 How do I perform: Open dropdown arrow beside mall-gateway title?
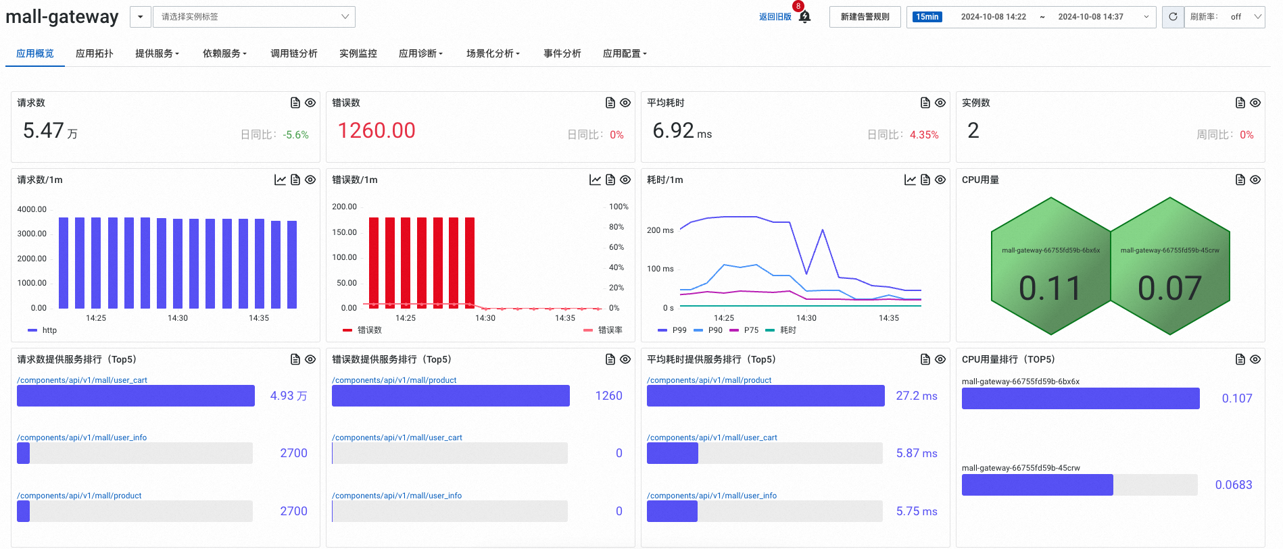pyautogui.click(x=140, y=17)
